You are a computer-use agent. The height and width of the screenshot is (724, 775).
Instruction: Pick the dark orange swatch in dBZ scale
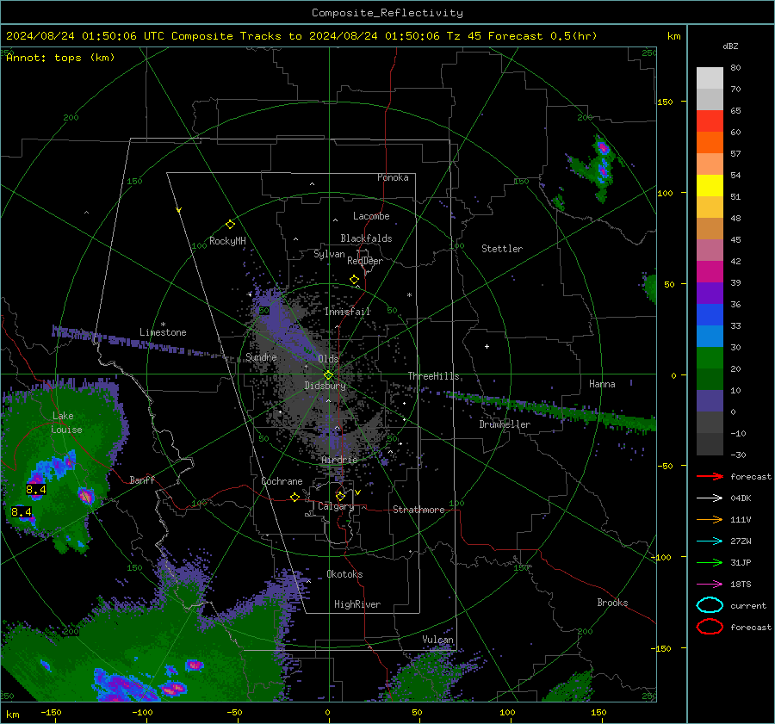[710, 143]
